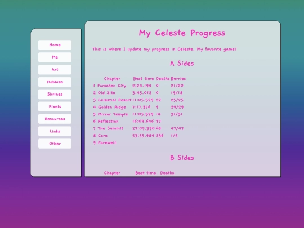The height and width of the screenshot is (228, 304).
Task: Select the Old Site chapter name
Action: [106, 93]
